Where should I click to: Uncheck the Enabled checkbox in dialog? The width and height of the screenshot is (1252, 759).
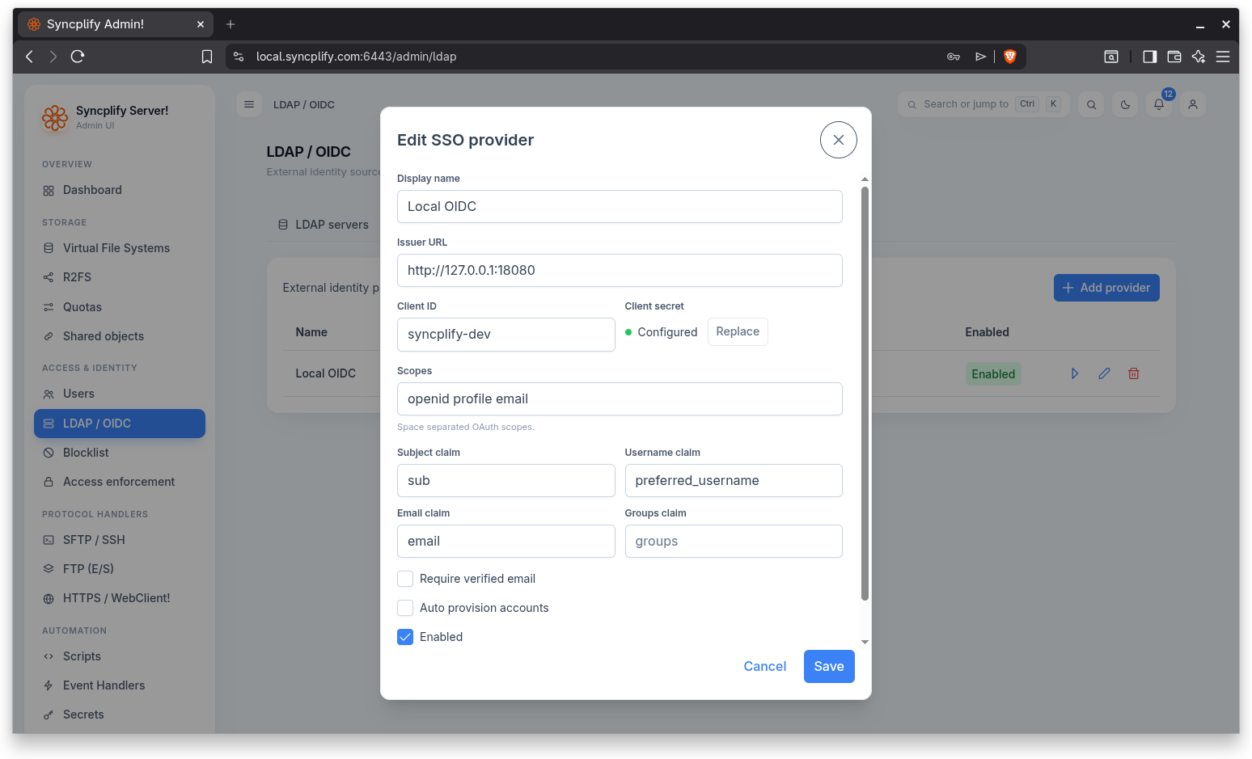click(x=405, y=637)
